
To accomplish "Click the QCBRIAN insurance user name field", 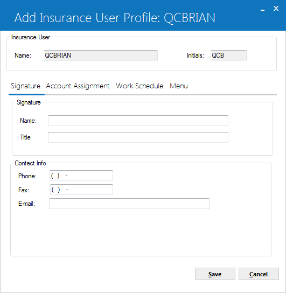I will pyautogui.click(x=101, y=55).
